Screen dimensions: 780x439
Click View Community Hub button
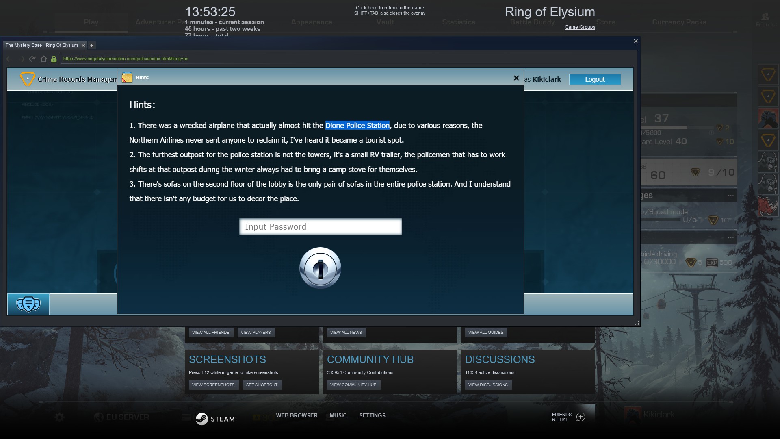353,385
